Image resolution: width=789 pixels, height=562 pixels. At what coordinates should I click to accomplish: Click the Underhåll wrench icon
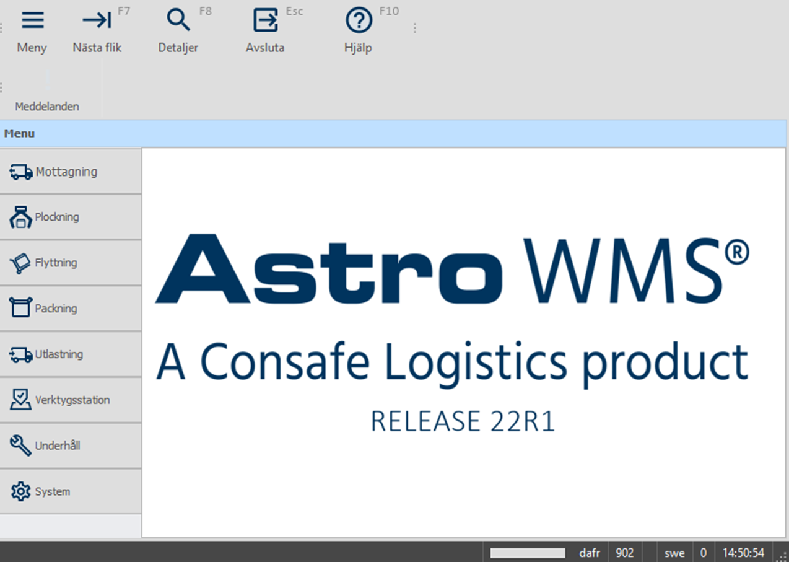pyautogui.click(x=20, y=446)
